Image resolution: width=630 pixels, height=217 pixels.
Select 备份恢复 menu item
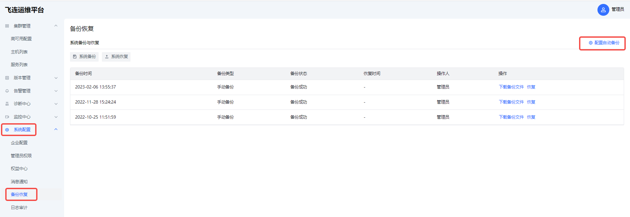(x=19, y=194)
